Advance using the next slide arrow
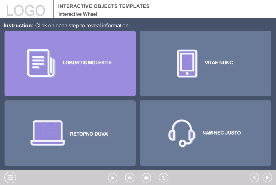 coord(267,177)
